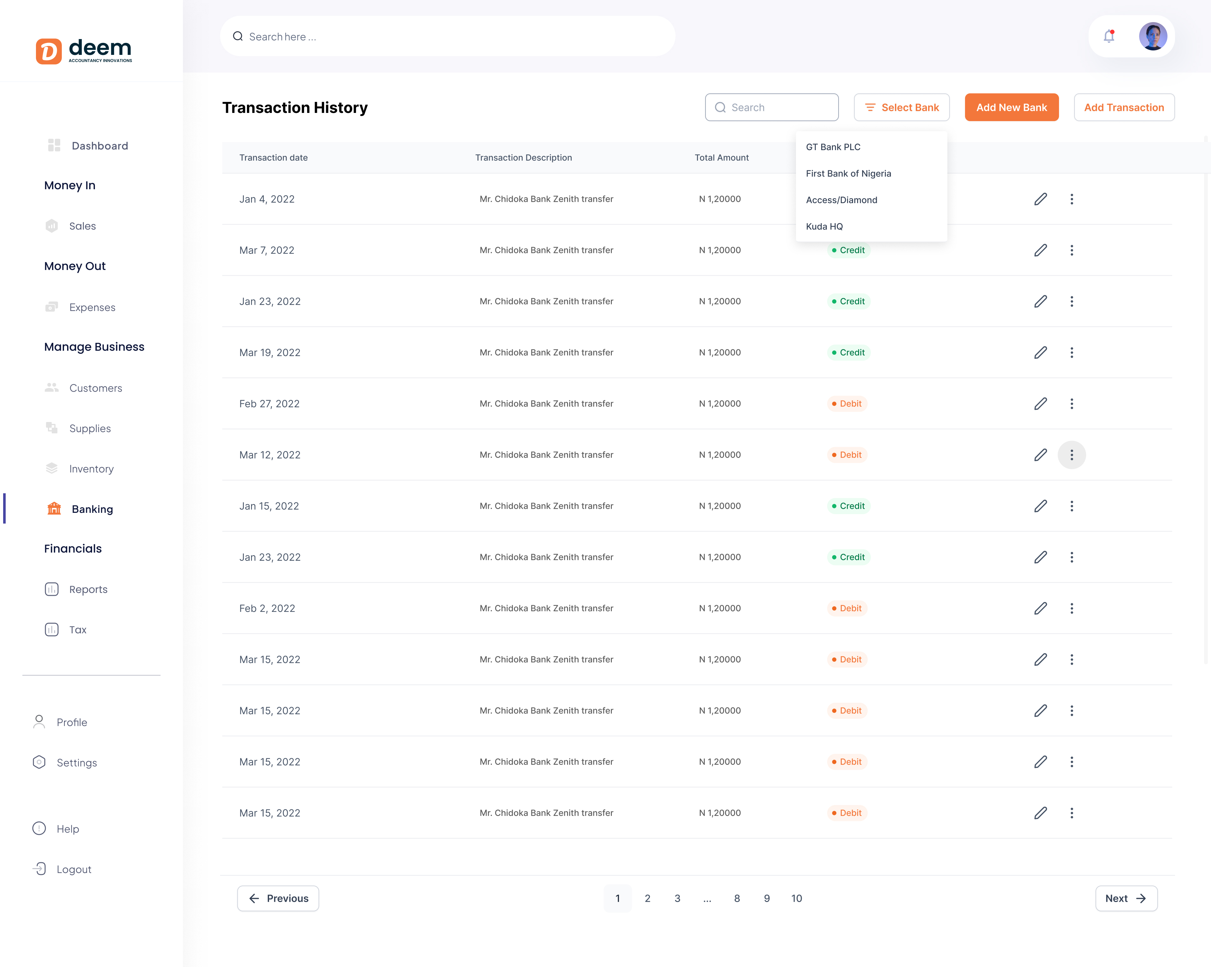Screen dimensions: 1211x967
Task: Open the user profile avatar
Action: pyautogui.click(x=1153, y=37)
